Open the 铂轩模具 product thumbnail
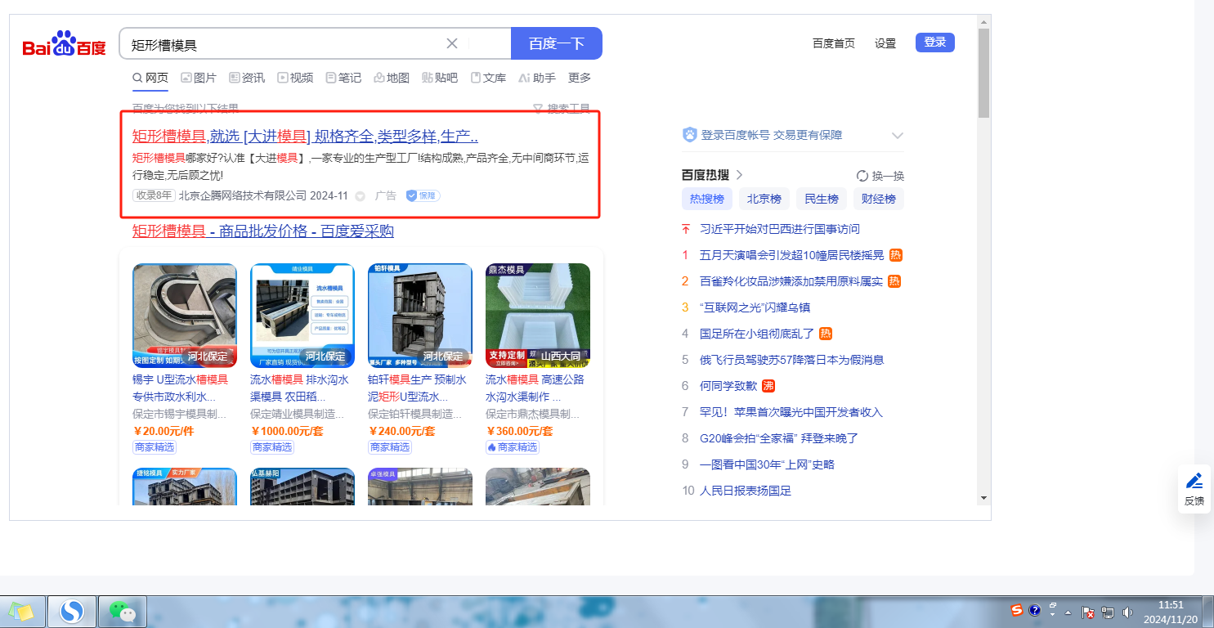 pyautogui.click(x=420, y=315)
